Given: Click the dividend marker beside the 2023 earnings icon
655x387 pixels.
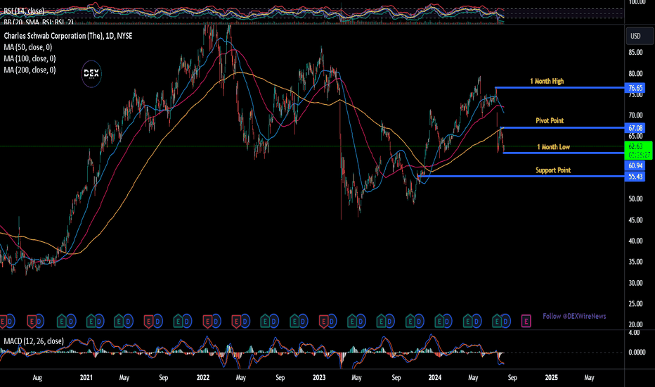Looking at the screenshot, I should [x=332, y=322].
